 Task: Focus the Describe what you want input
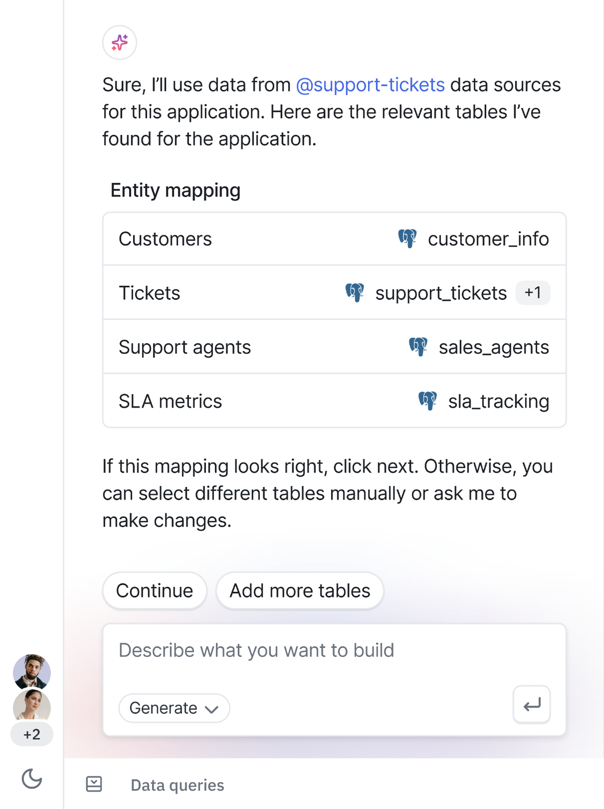334,650
